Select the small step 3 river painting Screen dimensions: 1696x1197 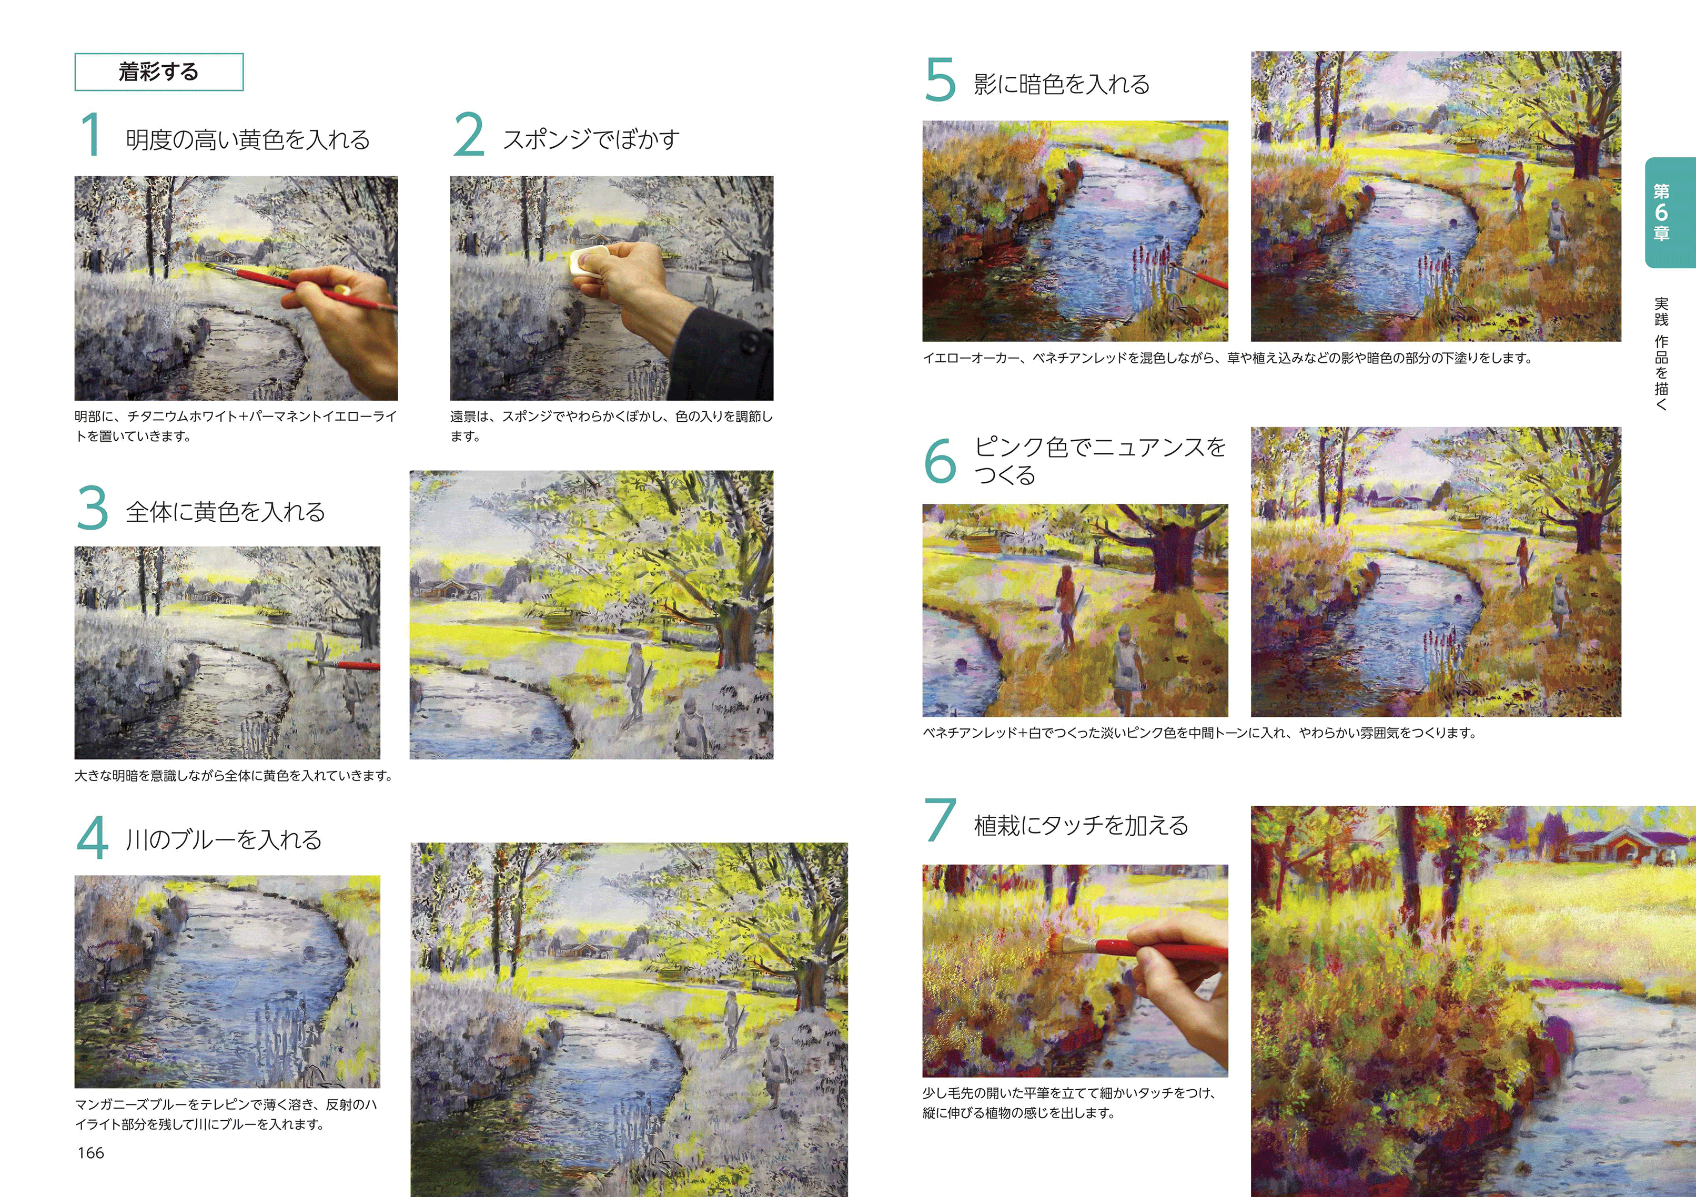click(x=227, y=653)
